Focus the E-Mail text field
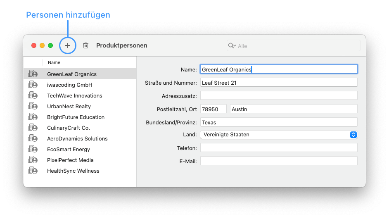The width and height of the screenshot is (389, 219). pos(278,161)
